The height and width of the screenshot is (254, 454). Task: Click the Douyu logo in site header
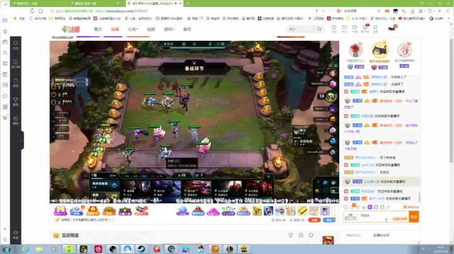coord(71,29)
